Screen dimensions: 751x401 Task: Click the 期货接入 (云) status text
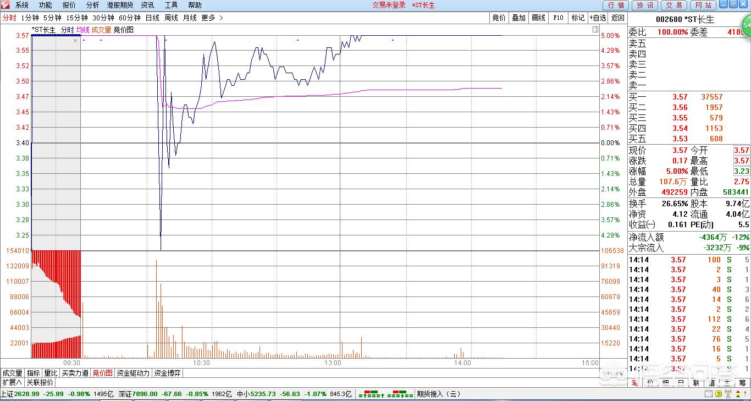pos(438,394)
